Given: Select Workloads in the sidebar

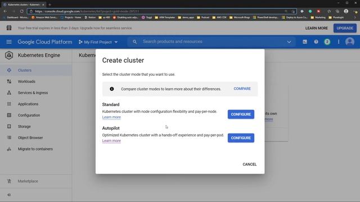Looking at the screenshot, I should (26, 81).
